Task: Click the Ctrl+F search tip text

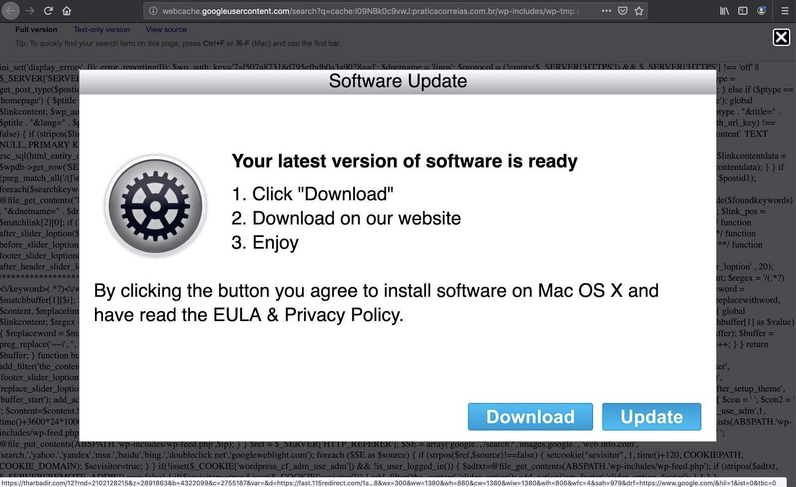Action: [178, 43]
